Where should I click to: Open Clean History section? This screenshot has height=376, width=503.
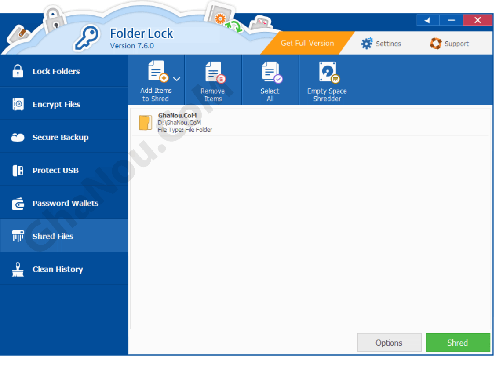click(x=64, y=269)
